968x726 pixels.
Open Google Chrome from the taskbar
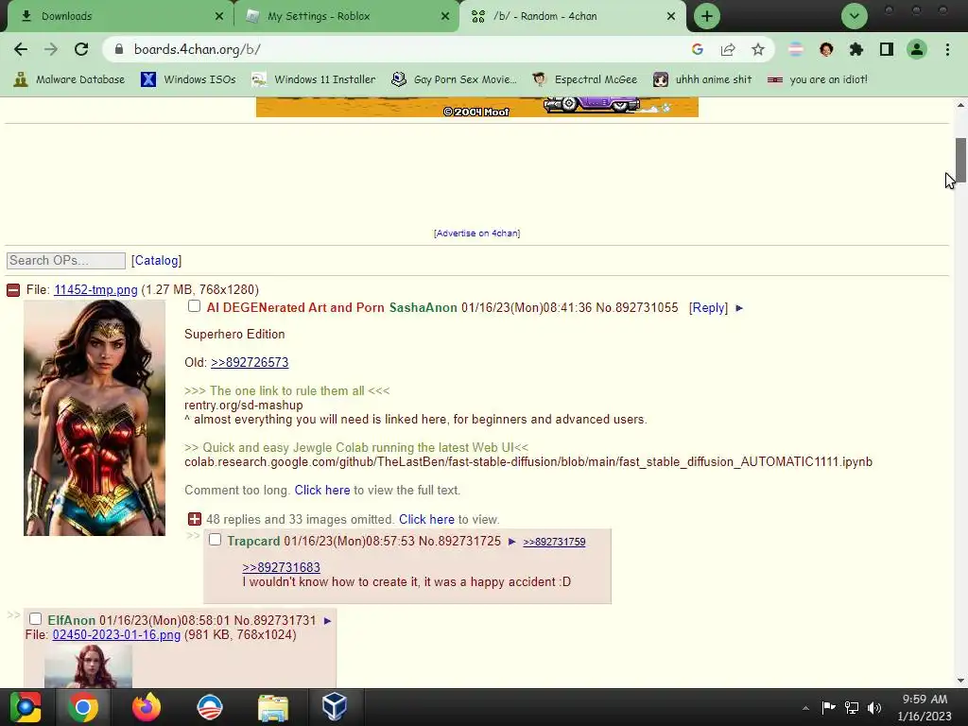tap(83, 707)
